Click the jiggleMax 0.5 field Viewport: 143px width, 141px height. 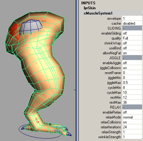coord(132,83)
